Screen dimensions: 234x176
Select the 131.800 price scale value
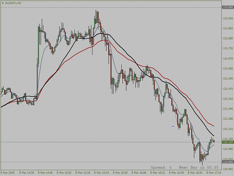[228, 38]
